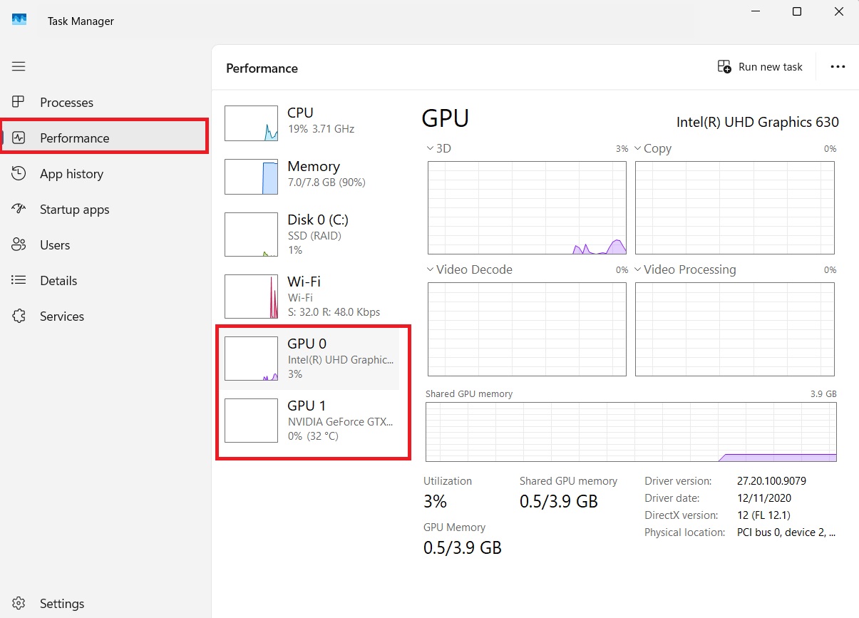Open Startup apps via its icon
Image resolution: width=859 pixels, height=618 pixels.
coord(19,210)
